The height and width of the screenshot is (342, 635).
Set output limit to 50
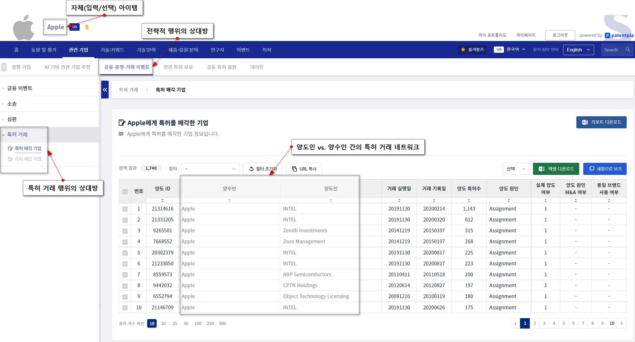(186, 323)
